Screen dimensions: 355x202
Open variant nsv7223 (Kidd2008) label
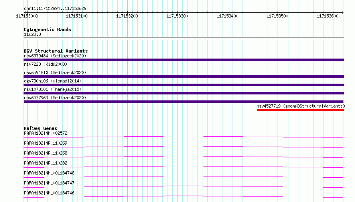click(x=45, y=64)
